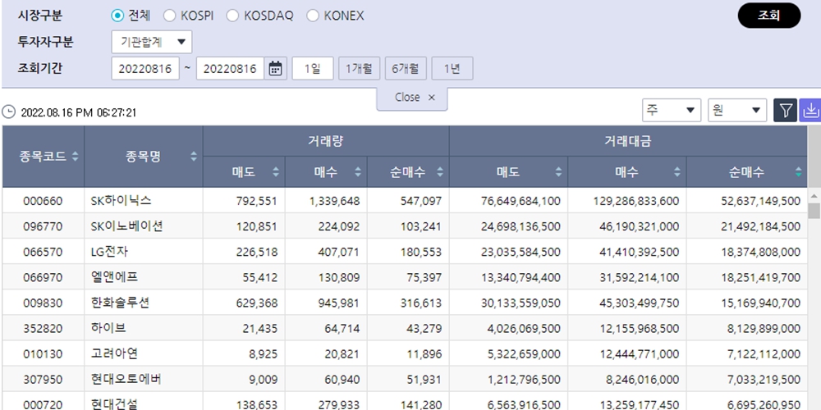Click the 조회 search button
Viewport: 821px width, 410px height.
[x=768, y=16]
